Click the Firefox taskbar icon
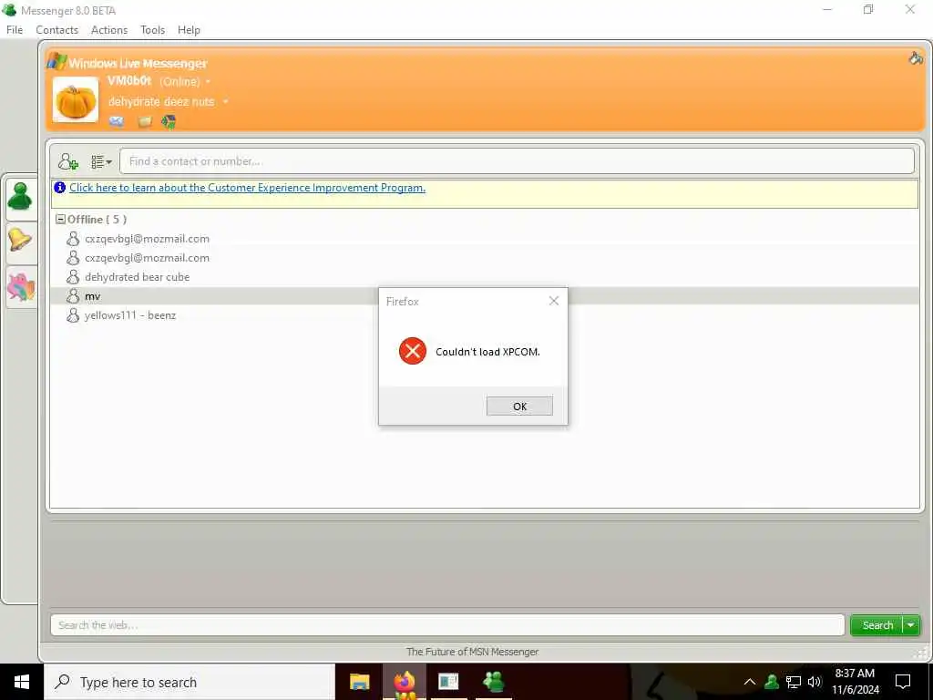 [404, 682]
